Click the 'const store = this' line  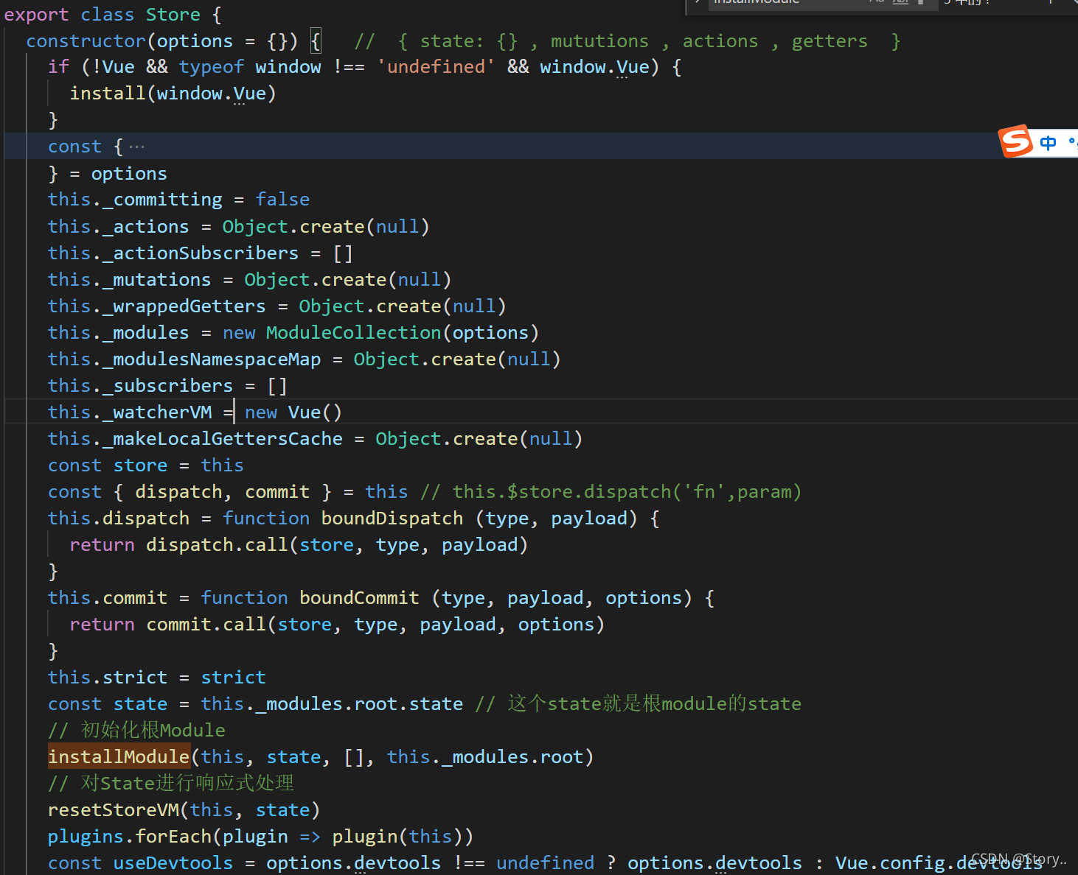[x=145, y=465]
